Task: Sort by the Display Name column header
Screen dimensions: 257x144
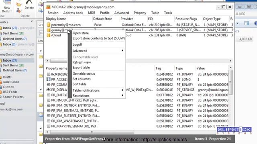Action: [x=69, y=19]
